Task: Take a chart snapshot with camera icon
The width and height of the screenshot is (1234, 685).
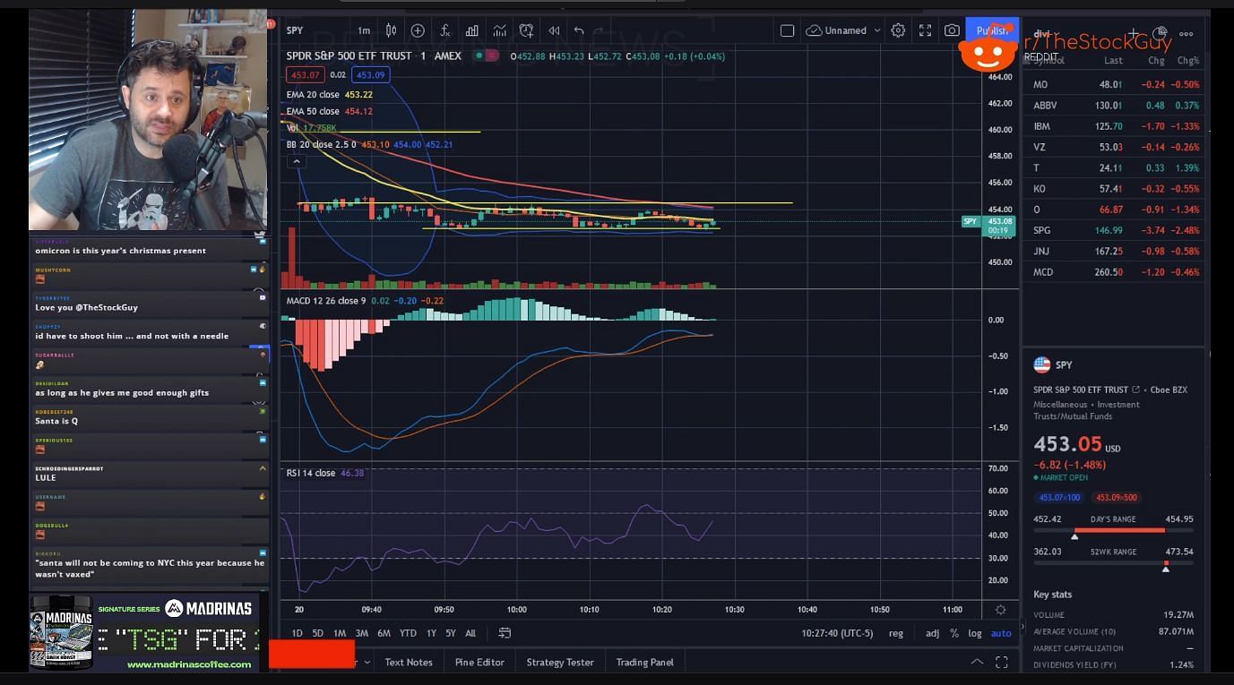Action: coord(952,30)
